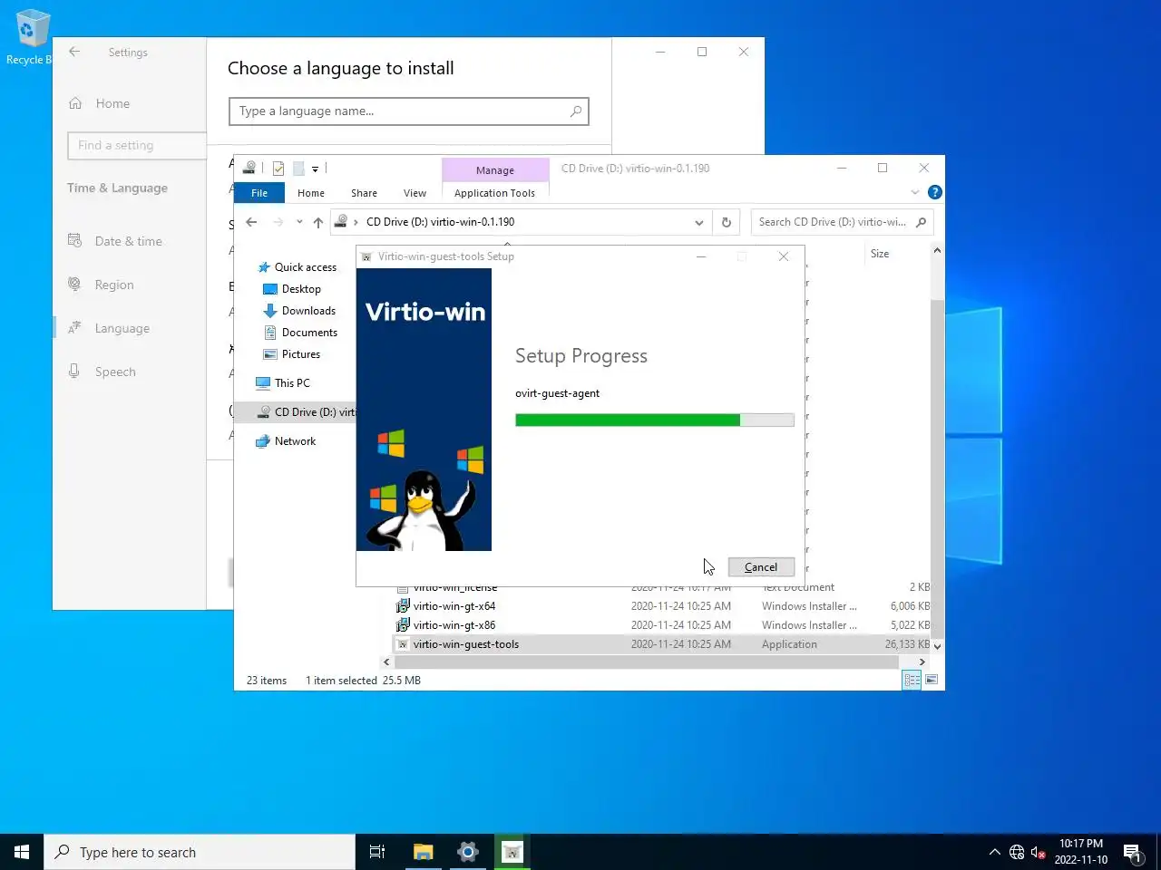Open Documents in navigation pane
Screen dimensions: 1161x870
pos(309,333)
